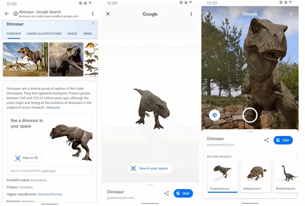Select Ankylosaurus related model
The image size is (305, 206).
(x=255, y=177)
